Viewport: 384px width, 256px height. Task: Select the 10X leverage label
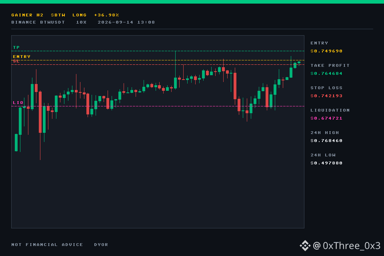coord(81,22)
